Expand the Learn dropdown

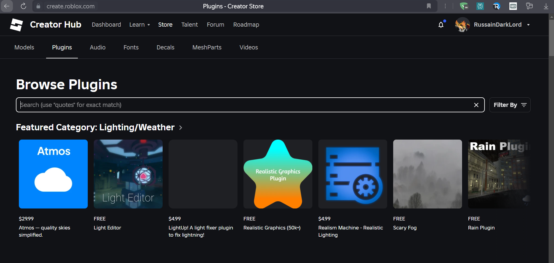click(x=140, y=25)
